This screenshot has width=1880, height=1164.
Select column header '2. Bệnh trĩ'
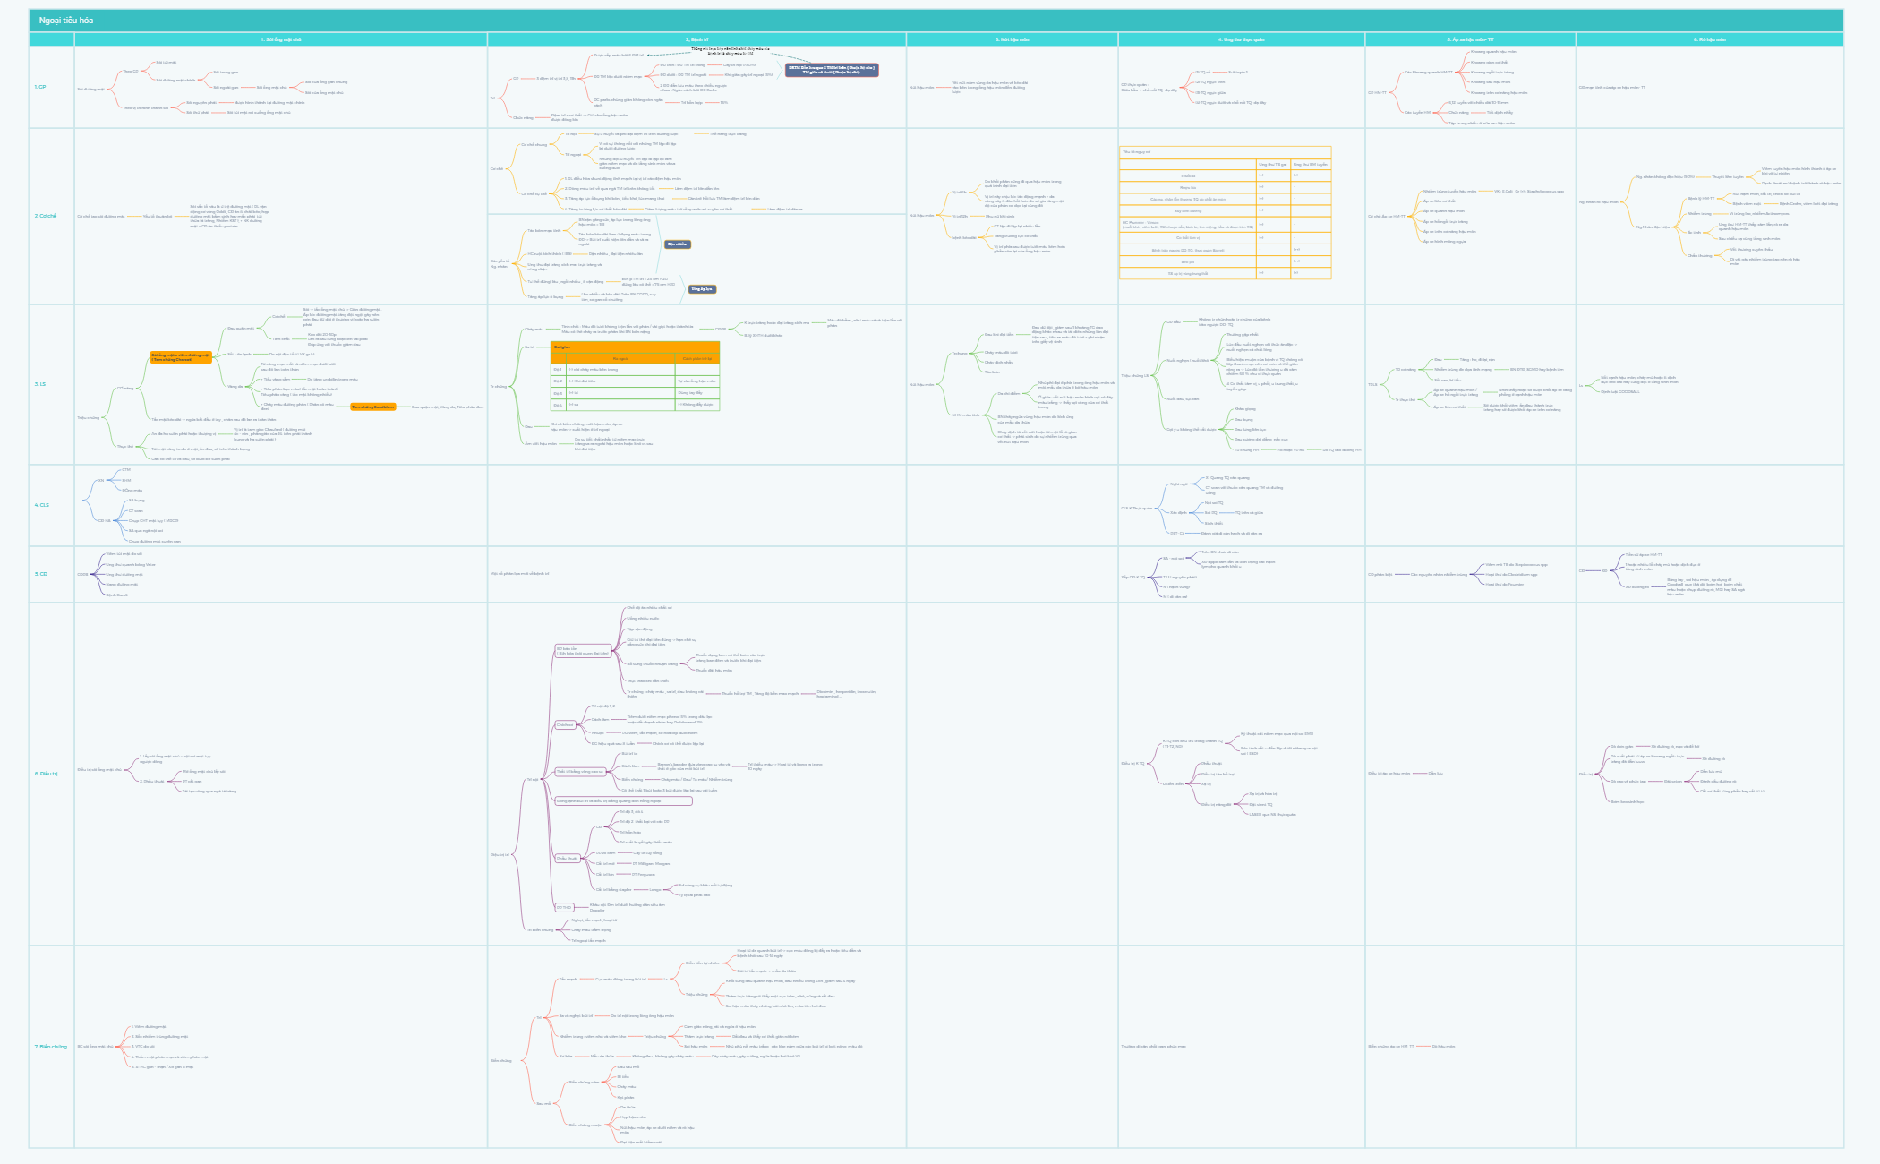696,39
